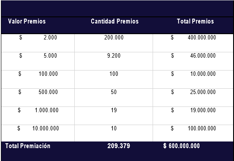Click the 209.379 total quantity

[x=119, y=146]
